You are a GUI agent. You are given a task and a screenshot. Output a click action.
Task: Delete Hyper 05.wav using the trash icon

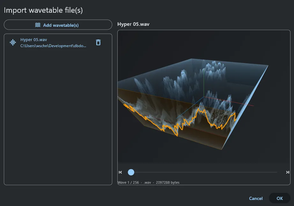(98, 42)
